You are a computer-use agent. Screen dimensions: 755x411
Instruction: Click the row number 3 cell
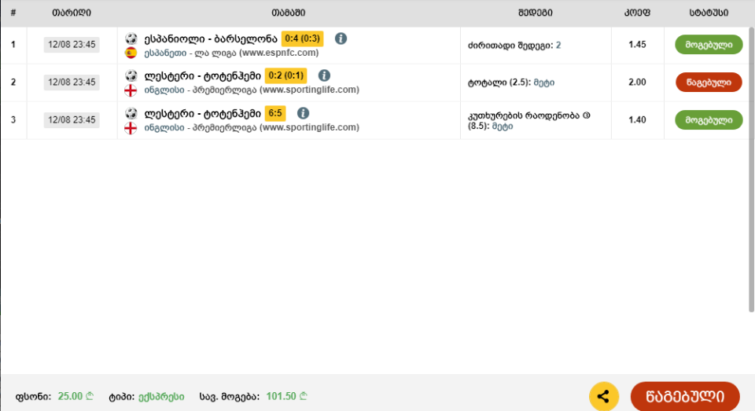click(x=13, y=119)
